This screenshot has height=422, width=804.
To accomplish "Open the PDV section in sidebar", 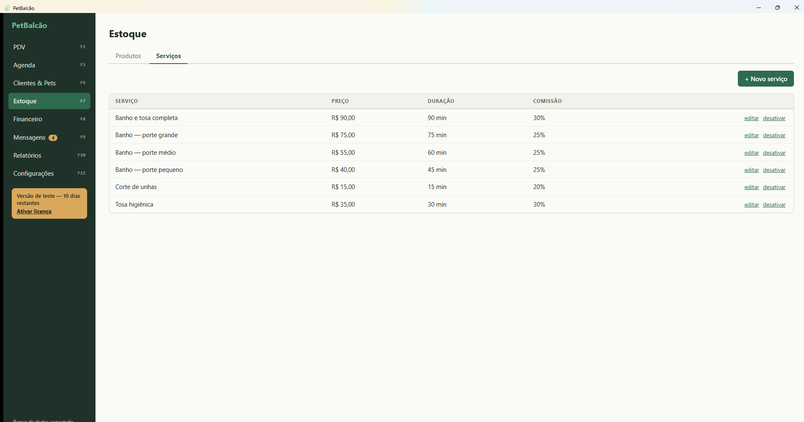I will point(49,47).
